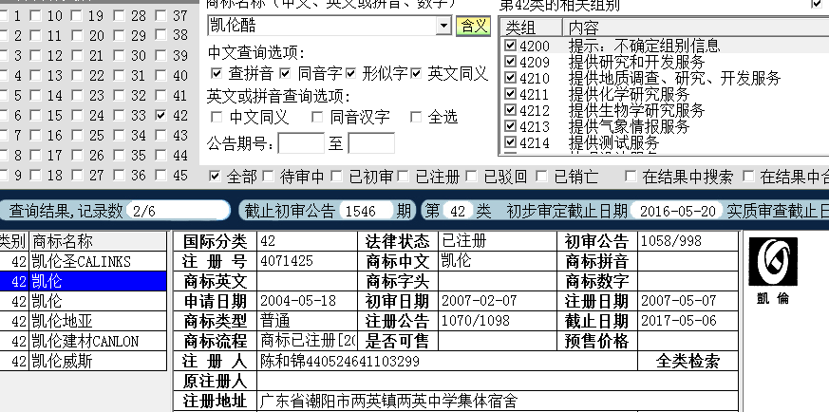Uncheck group 4212 生物学研究 checkbox
This screenshot has width=829, height=412.
point(510,110)
